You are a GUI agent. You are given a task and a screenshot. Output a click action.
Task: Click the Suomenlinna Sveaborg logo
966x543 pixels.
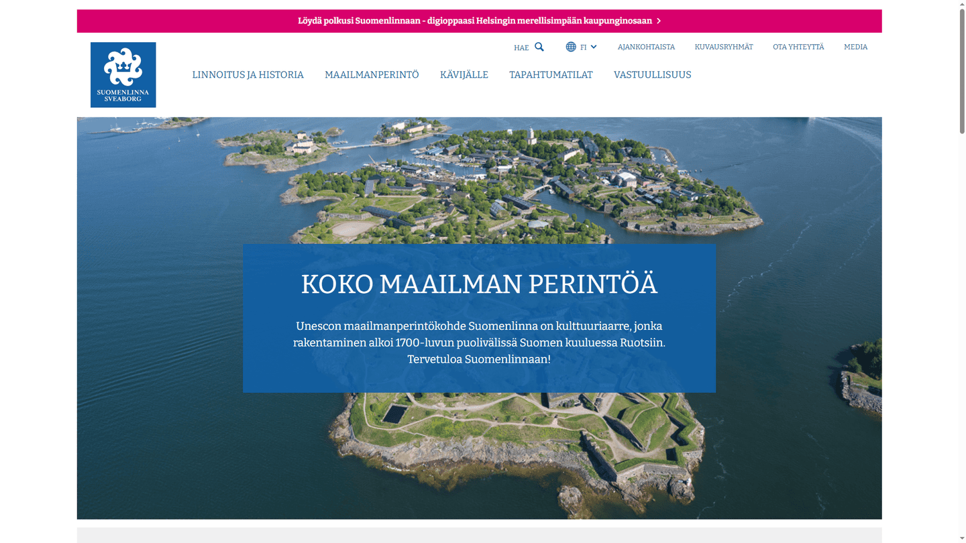[123, 74]
